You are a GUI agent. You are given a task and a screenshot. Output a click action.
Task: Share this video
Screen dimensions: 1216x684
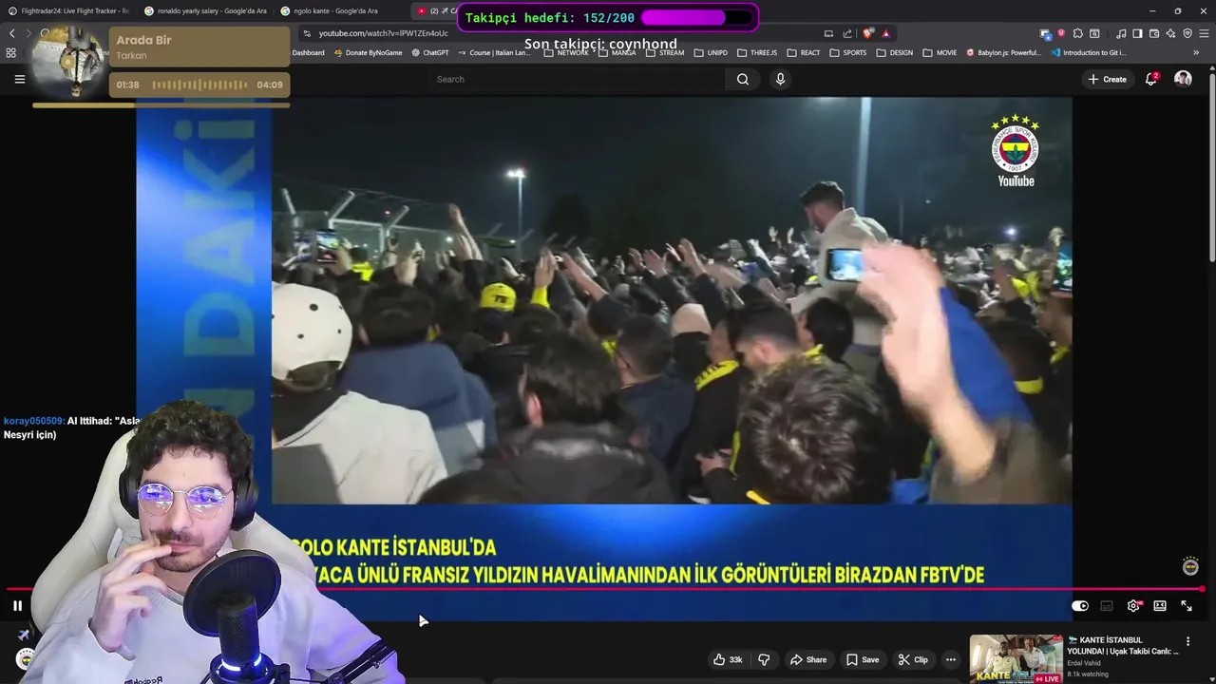(808, 659)
